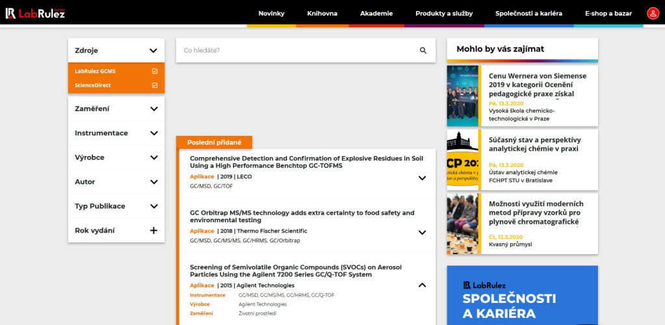Expand details of GC Orbitrap article
Viewport: 665px width, 325px height.
click(422, 233)
